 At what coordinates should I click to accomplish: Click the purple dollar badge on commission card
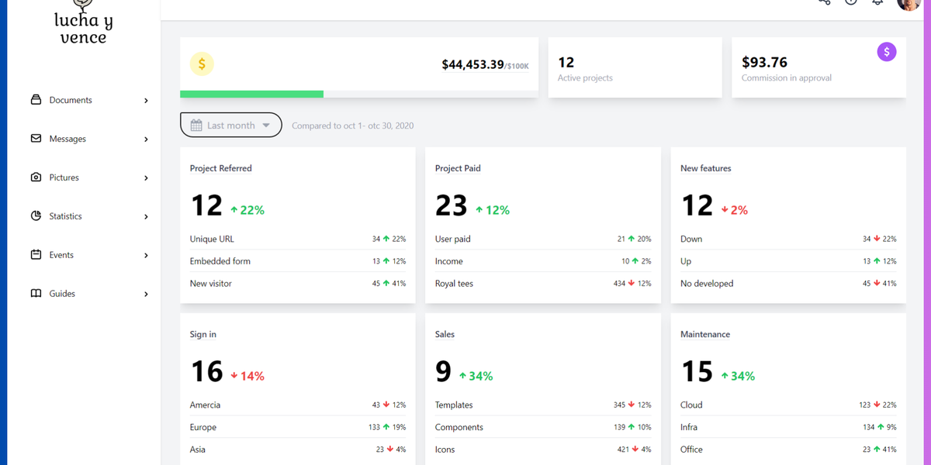[886, 51]
